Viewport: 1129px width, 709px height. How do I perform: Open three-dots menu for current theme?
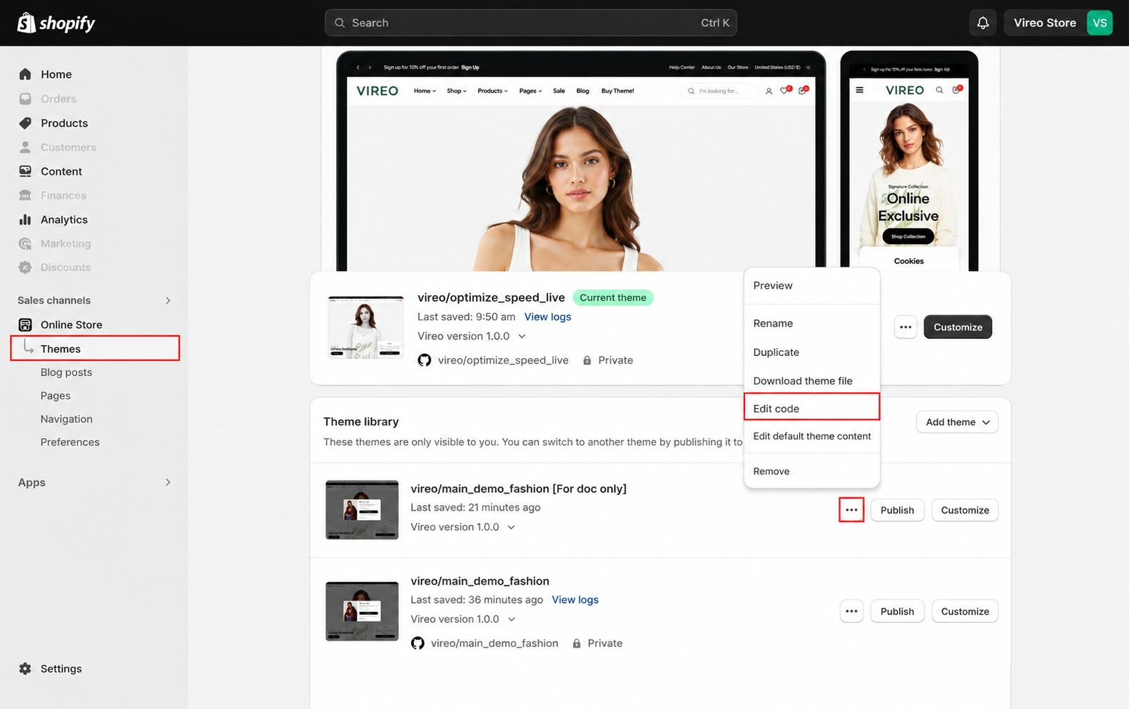[905, 327]
